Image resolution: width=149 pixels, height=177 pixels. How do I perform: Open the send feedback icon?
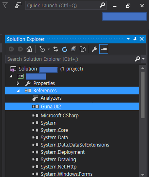pyautogui.click(x=18, y=5)
